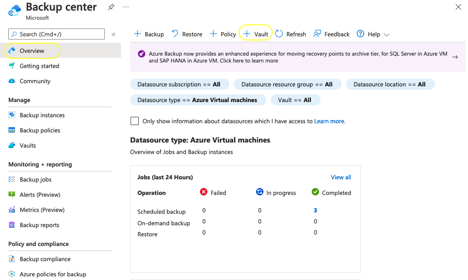Viewport: 468px width, 280px height.
Task: Click the Vault toolbar label
Action: click(x=261, y=34)
